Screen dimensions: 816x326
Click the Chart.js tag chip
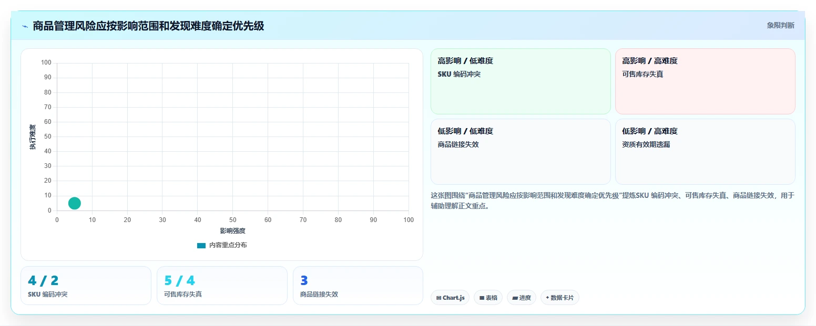450,298
